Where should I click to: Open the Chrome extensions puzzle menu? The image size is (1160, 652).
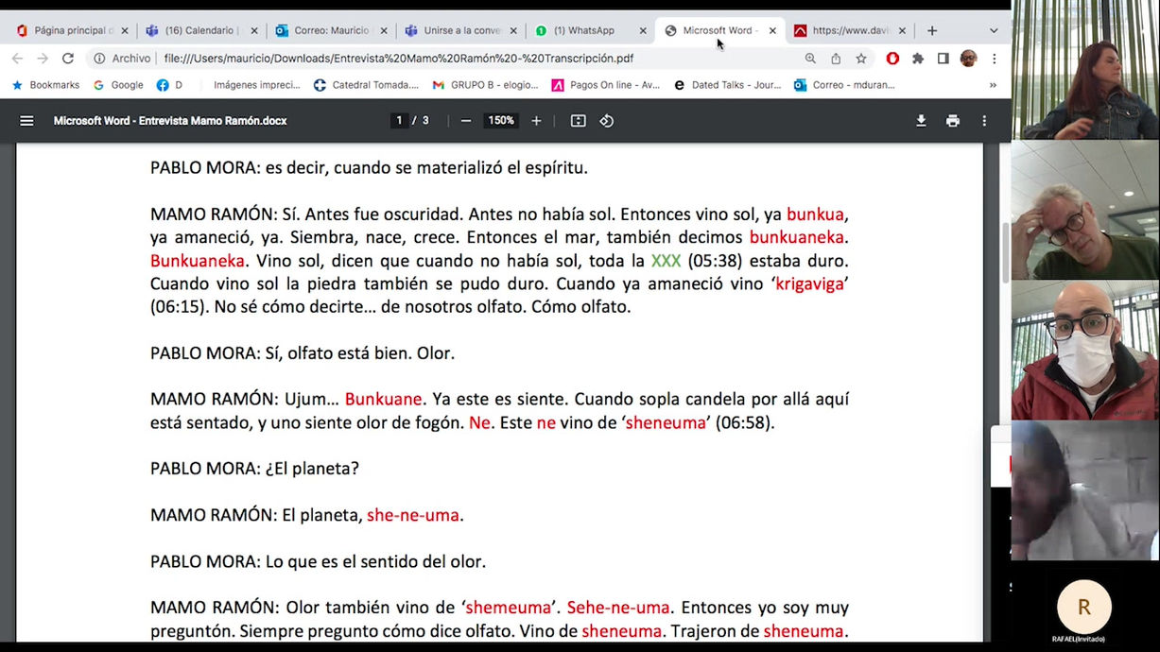pos(918,59)
